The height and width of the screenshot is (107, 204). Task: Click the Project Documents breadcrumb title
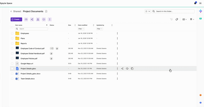(x=33, y=11)
